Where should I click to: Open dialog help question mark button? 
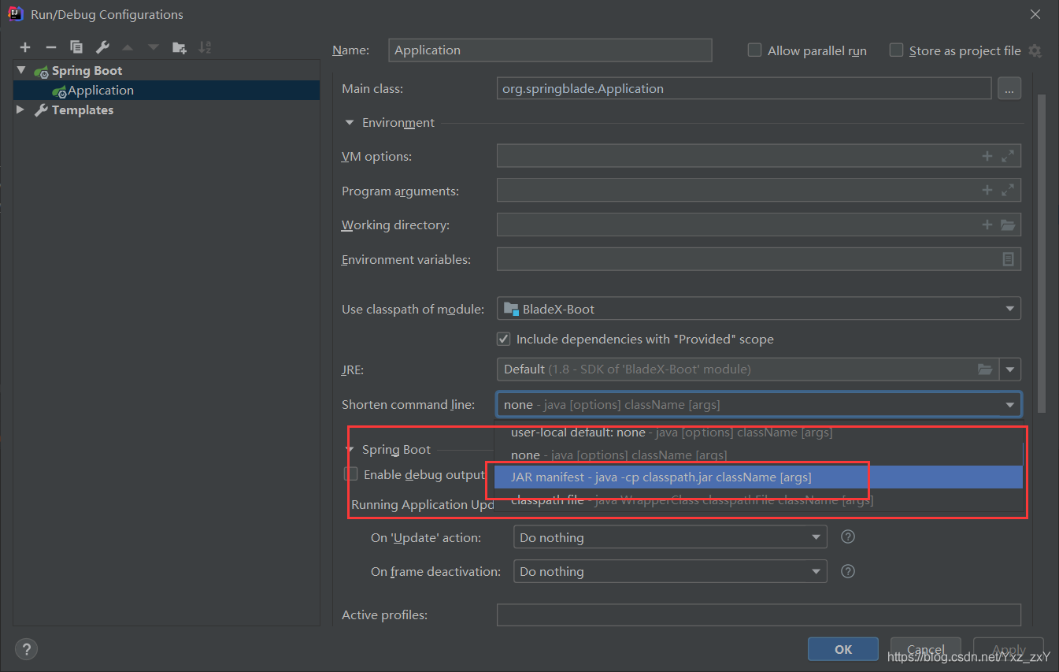coord(26,649)
